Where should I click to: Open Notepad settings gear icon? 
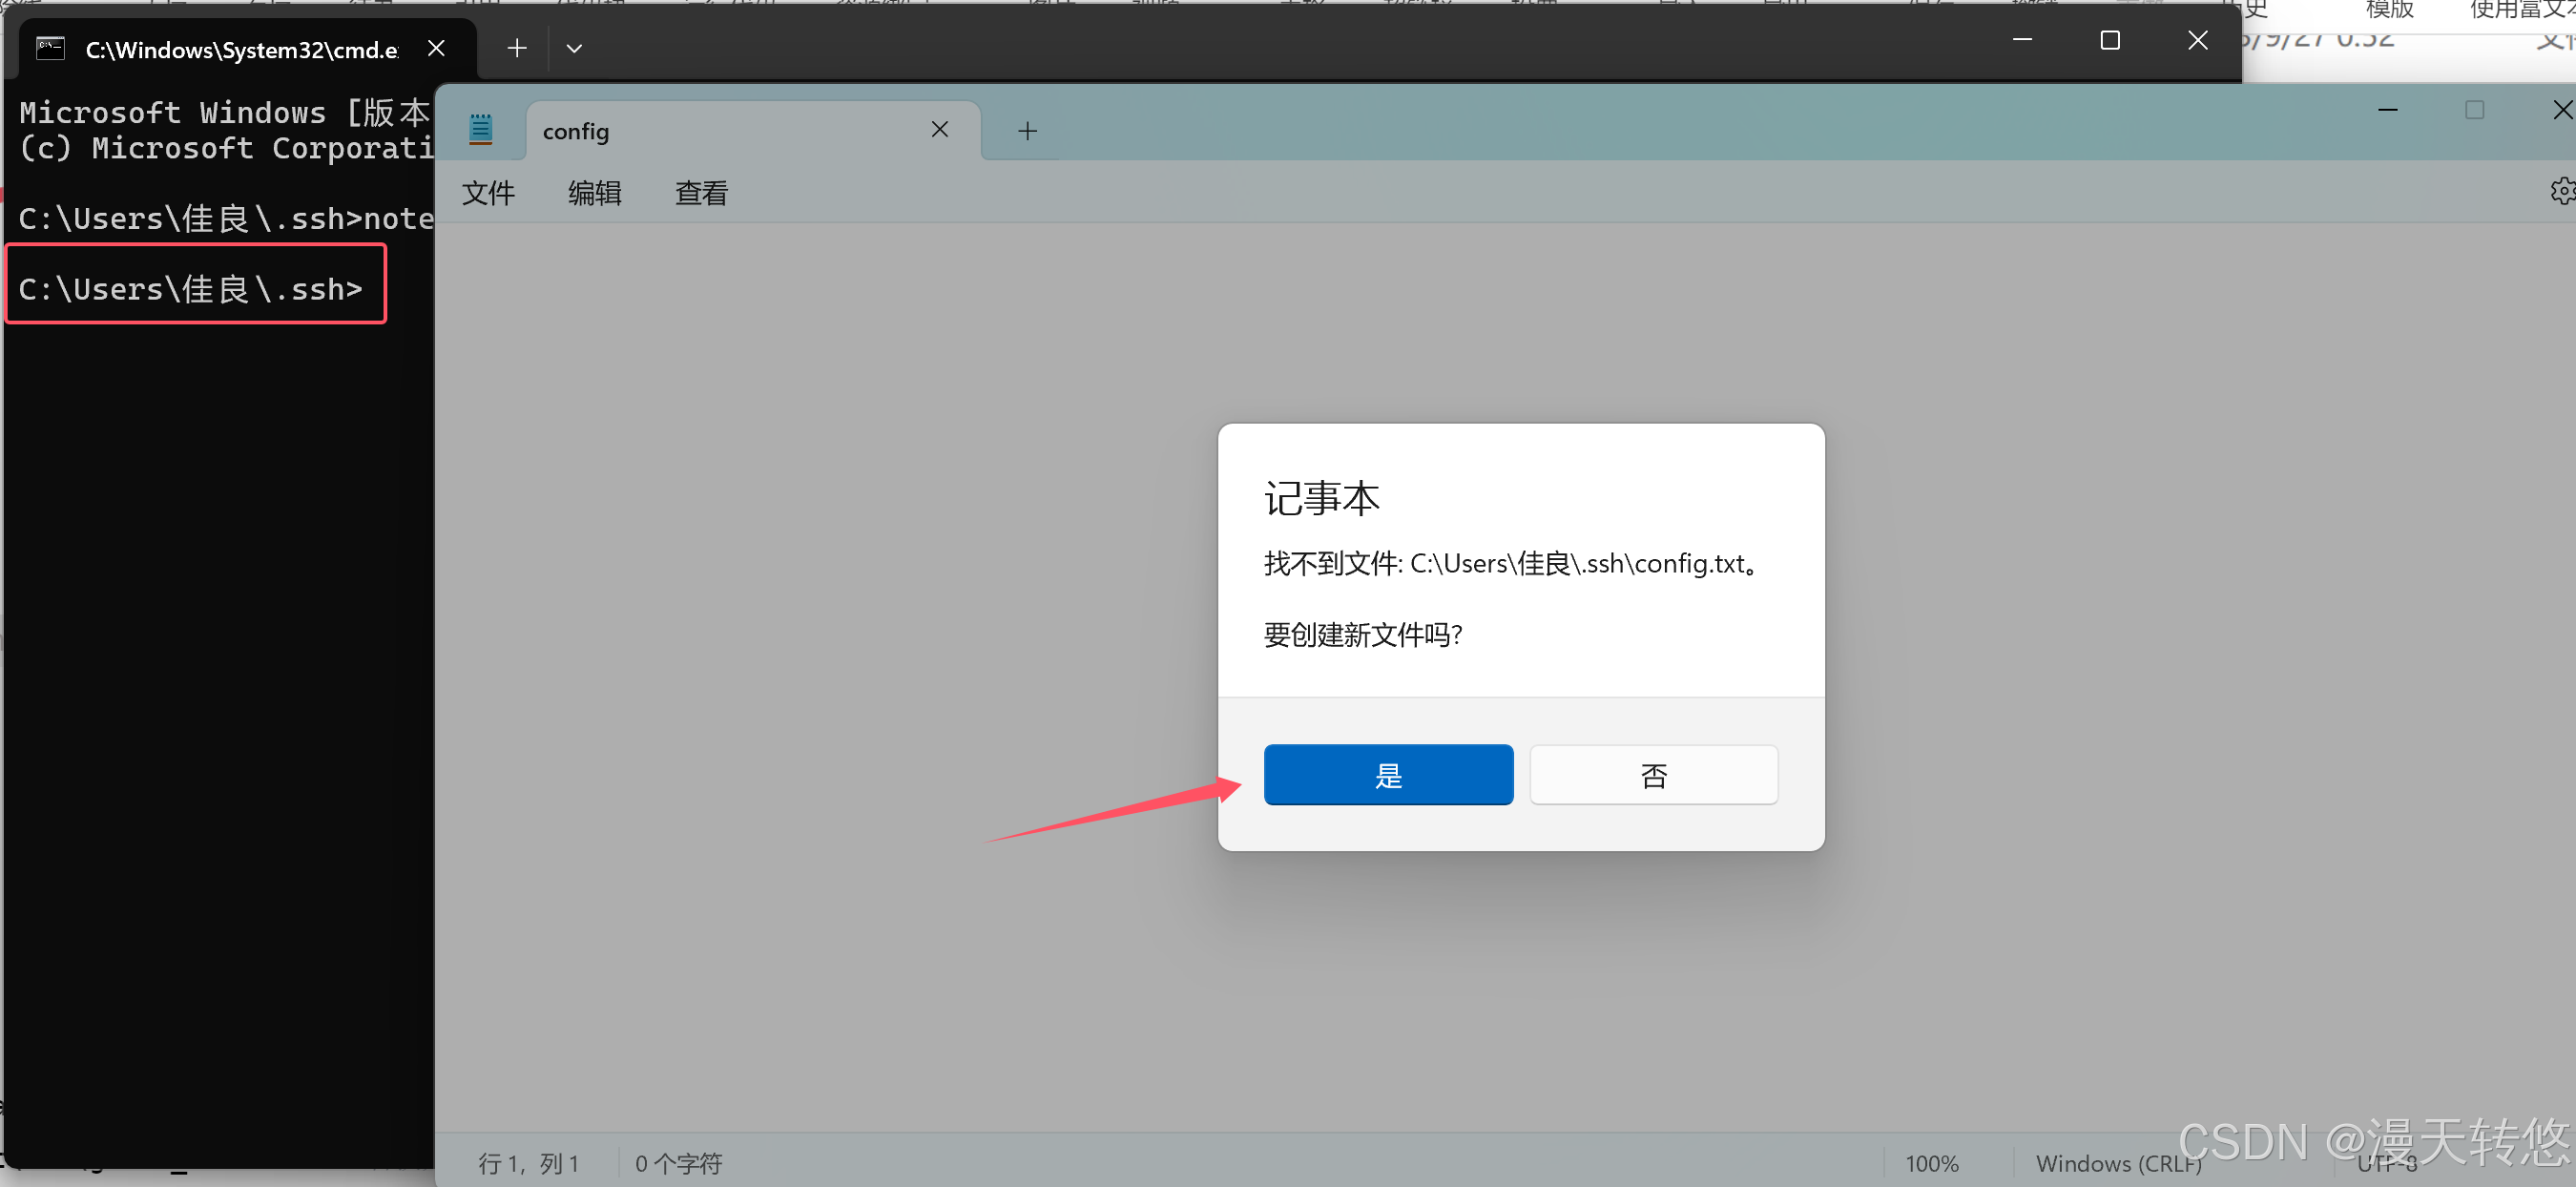(2562, 191)
